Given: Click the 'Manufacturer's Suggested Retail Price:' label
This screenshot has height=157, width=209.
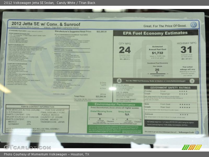Looking at the screenshot, I should (x=73, y=31).
